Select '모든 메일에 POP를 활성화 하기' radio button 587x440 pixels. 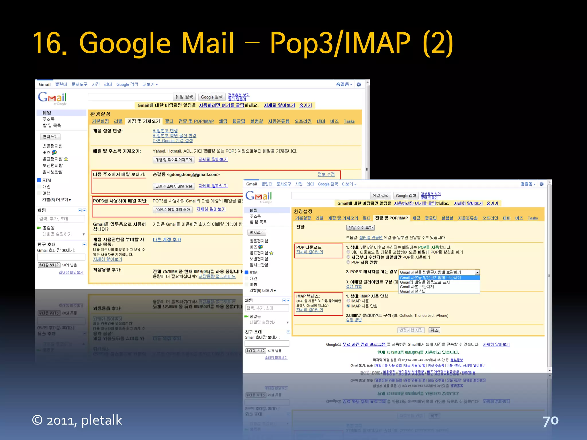pos(348,252)
